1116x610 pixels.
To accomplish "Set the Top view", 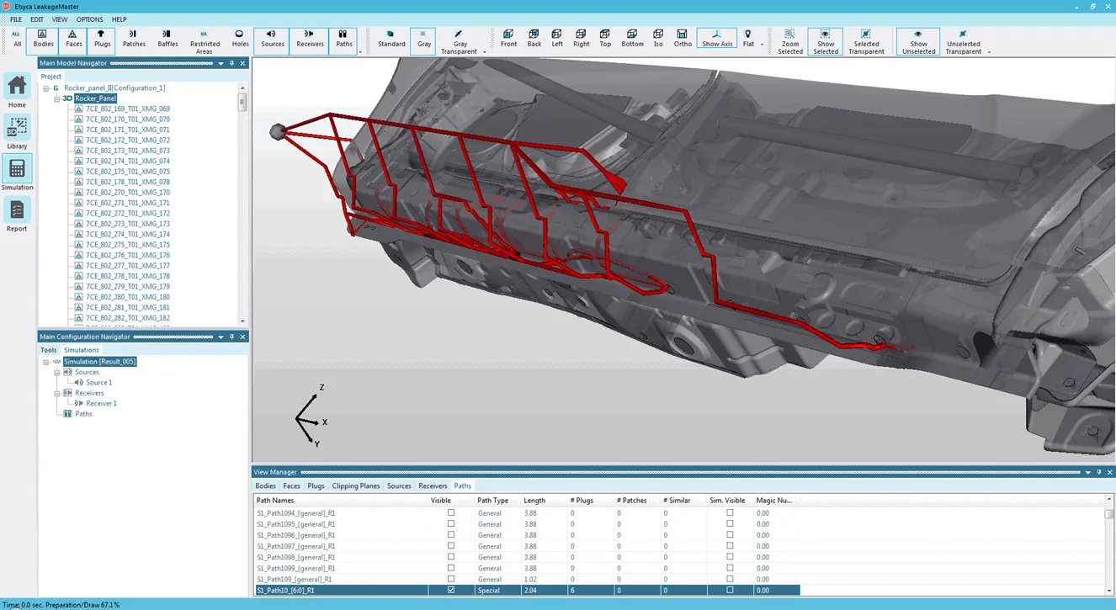I will [605, 39].
